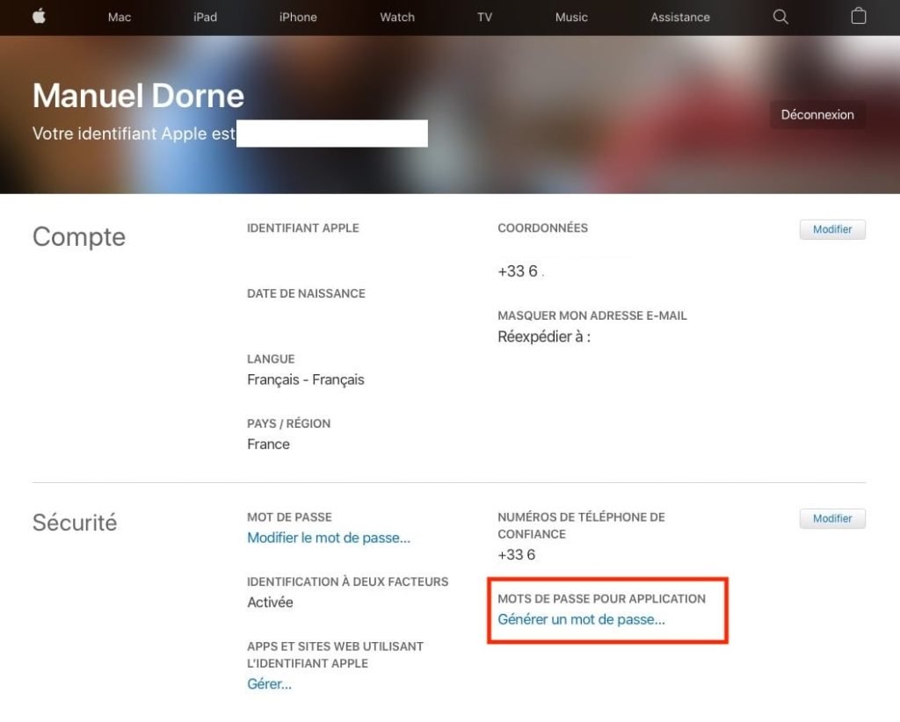Go to the iPad section
Image resolution: width=900 pixels, height=722 pixels.
pyautogui.click(x=205, y=18)
